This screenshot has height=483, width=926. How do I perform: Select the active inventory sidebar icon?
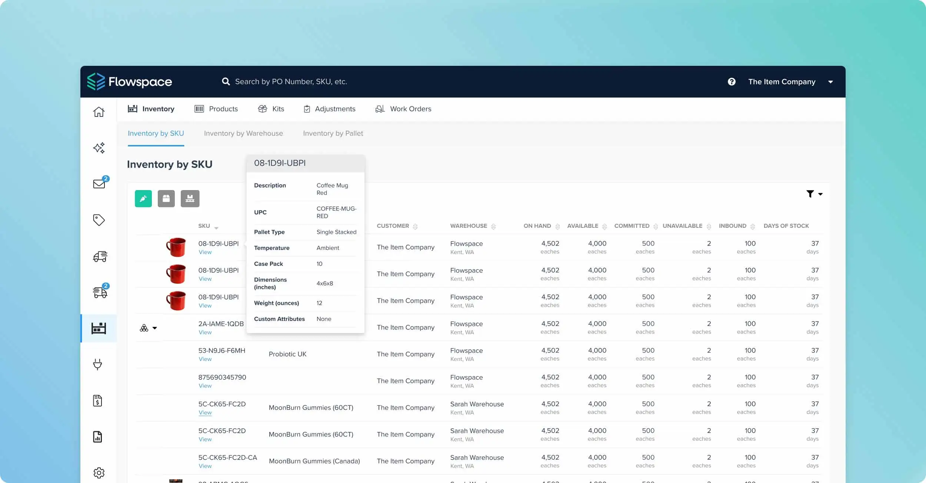tap(99, 328)
